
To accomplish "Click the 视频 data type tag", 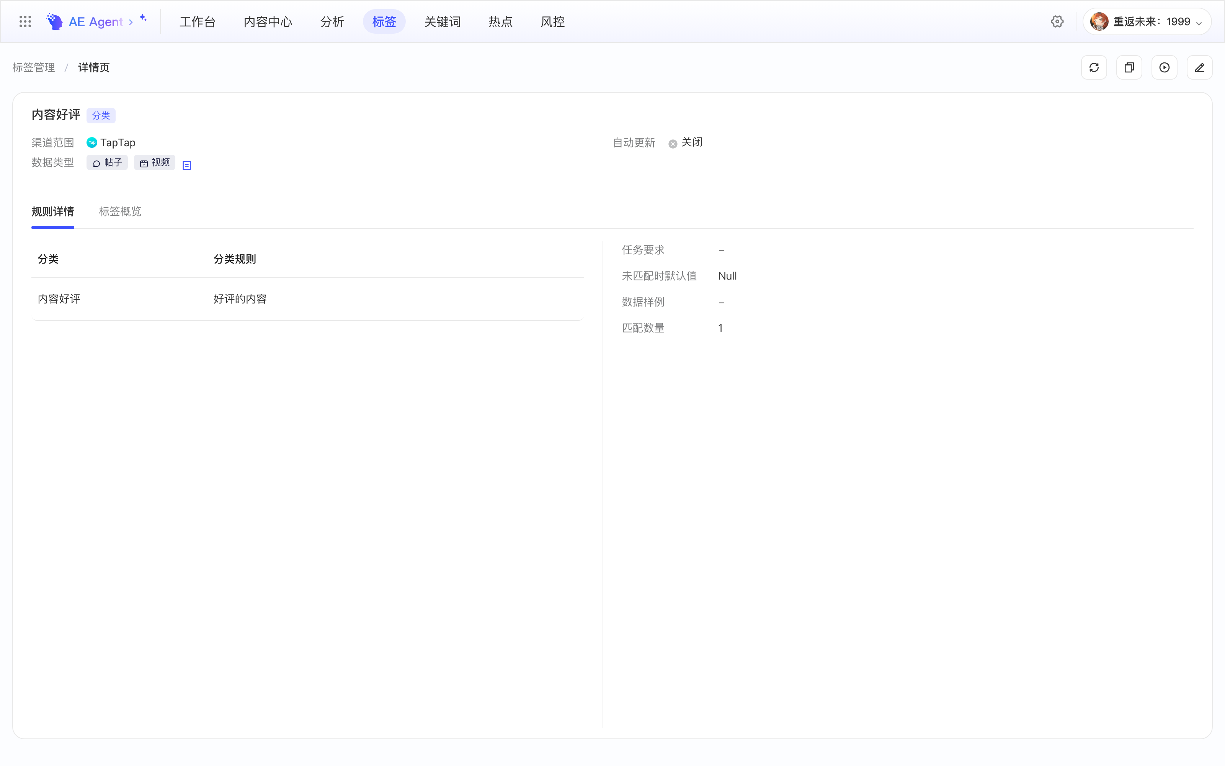I will tap(155, 163).
